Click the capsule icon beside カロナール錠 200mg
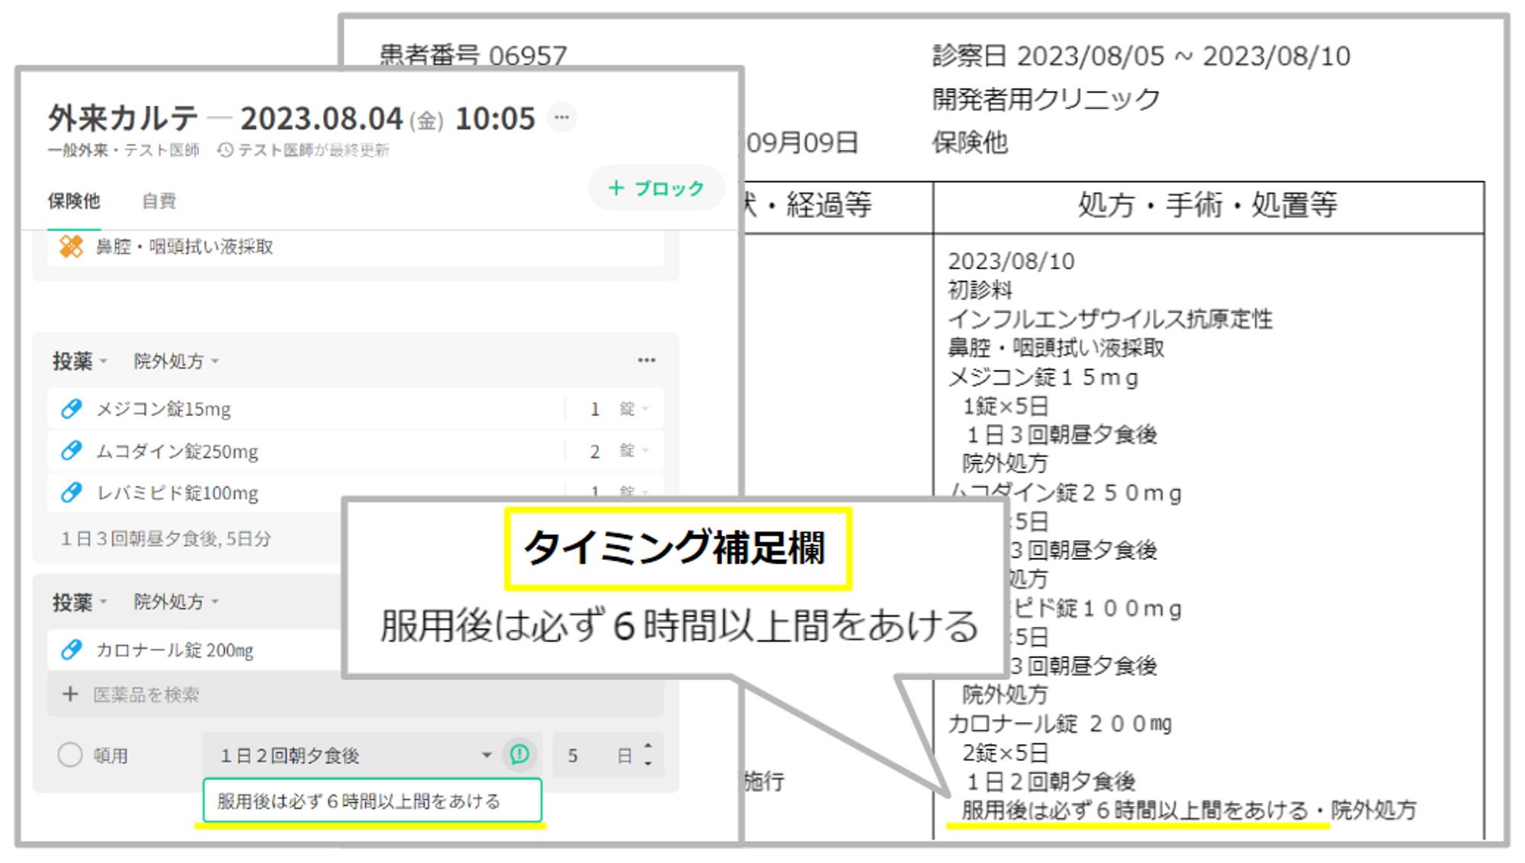 click(x=71, y=650)
